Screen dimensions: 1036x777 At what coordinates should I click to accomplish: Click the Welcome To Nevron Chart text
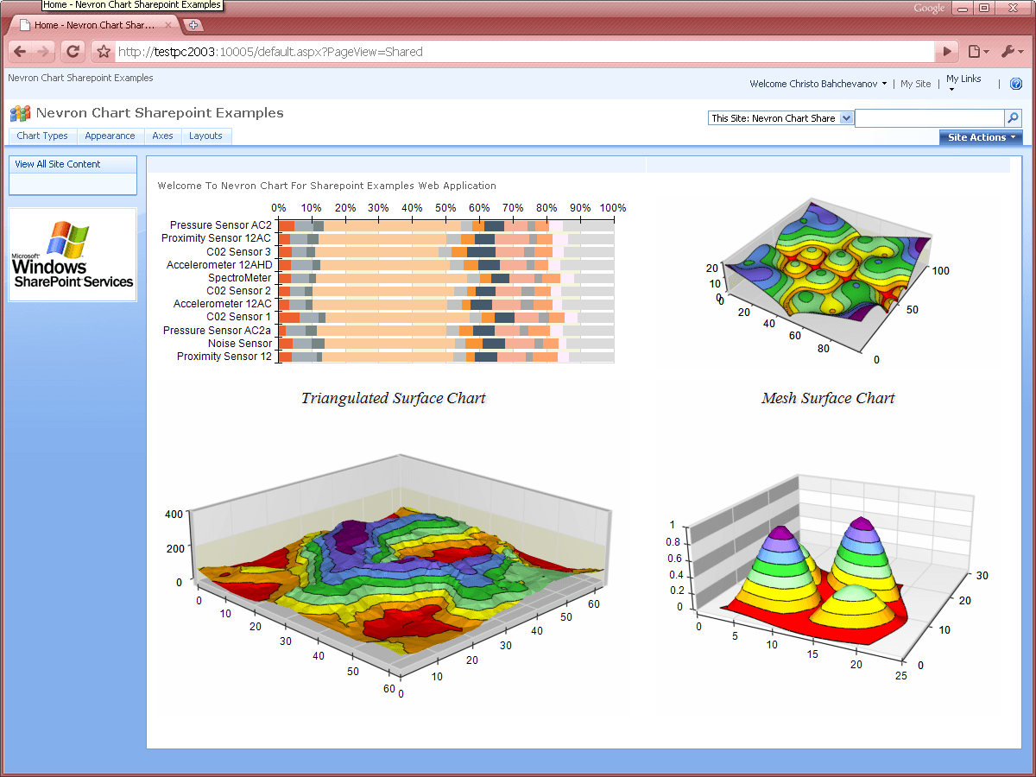(x=326, y=186)
